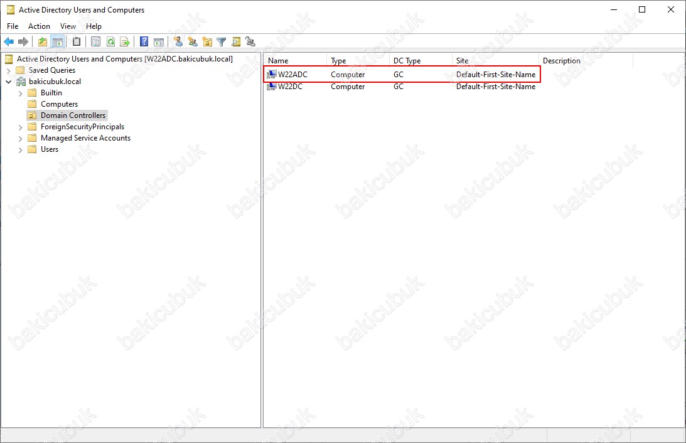Viewport: 686px width, 443px height.
Task: Sort by the Type column header
Action: (358, 61)
